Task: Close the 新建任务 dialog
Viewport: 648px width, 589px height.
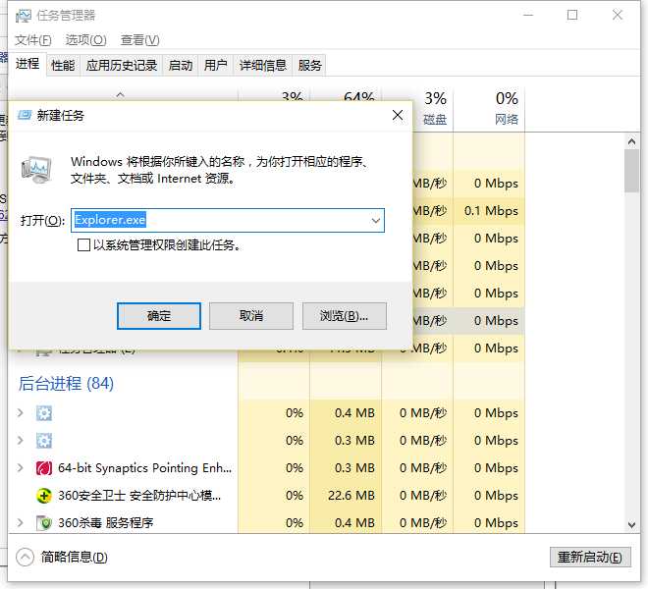Action: [x=398, y=115]
